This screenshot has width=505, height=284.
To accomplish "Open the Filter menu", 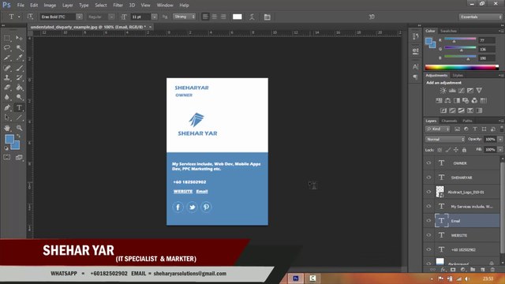I will (x=118, y=6).
